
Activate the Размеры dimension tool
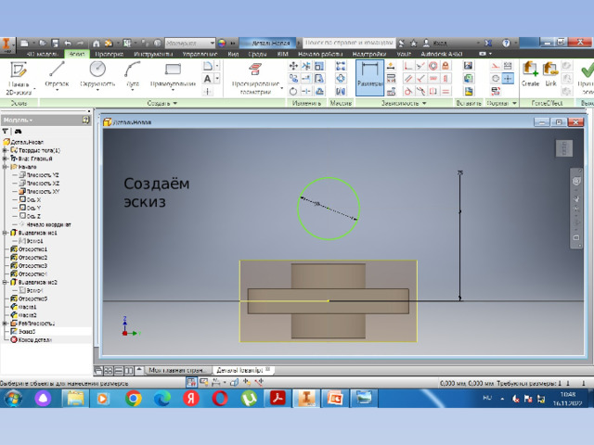click(x=369, y=78)
